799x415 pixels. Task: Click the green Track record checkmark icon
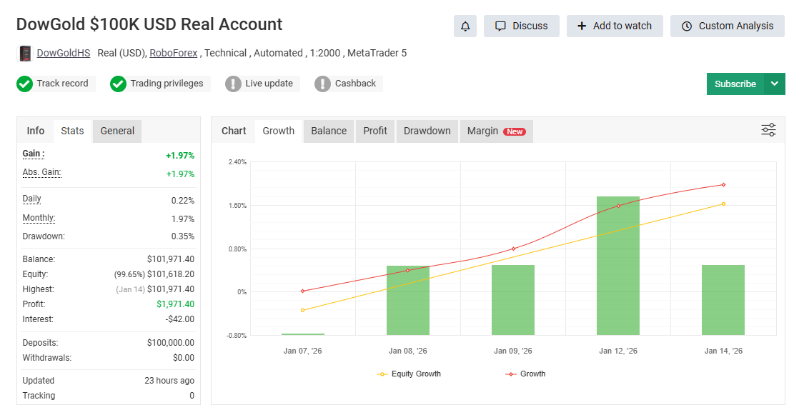[x=24, y=84]
